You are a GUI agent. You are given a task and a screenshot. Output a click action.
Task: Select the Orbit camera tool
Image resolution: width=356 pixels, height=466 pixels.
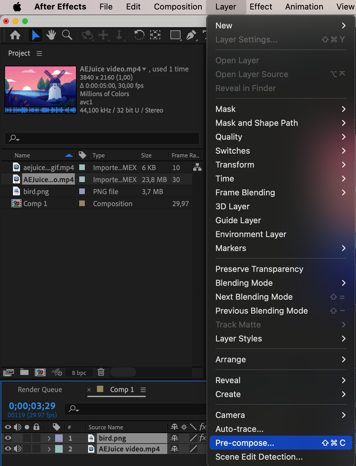(87, 35)
